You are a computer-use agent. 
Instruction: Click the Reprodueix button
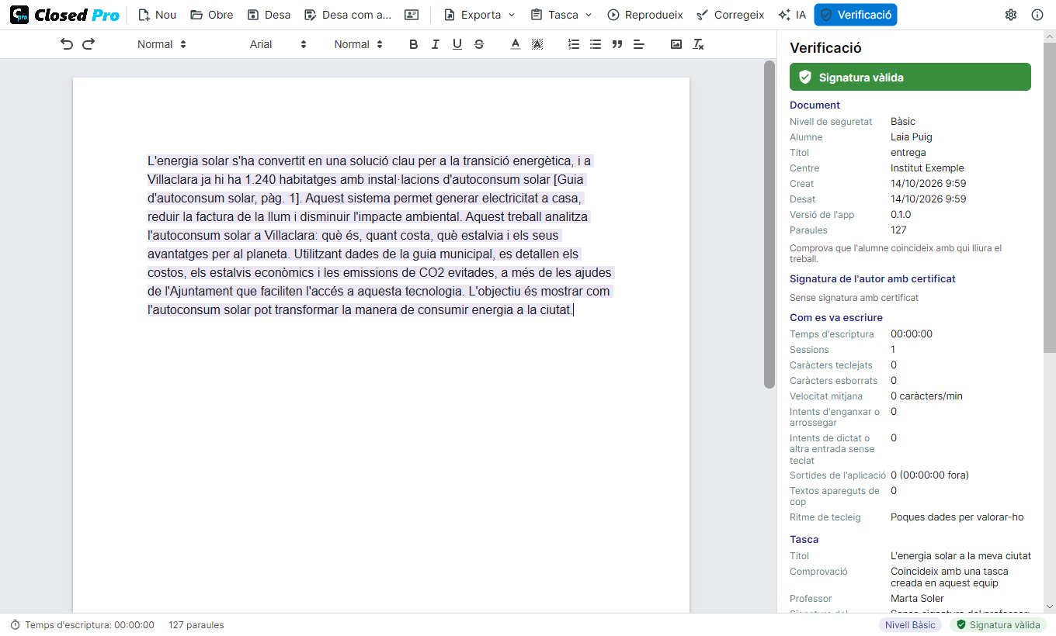coord(645,15)
